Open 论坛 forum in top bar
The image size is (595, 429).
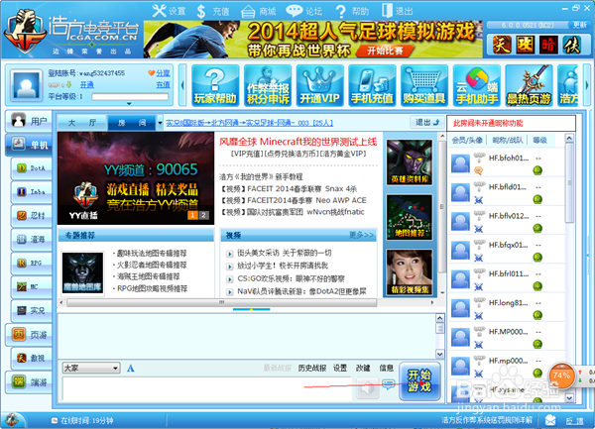(x=304, y=11)
